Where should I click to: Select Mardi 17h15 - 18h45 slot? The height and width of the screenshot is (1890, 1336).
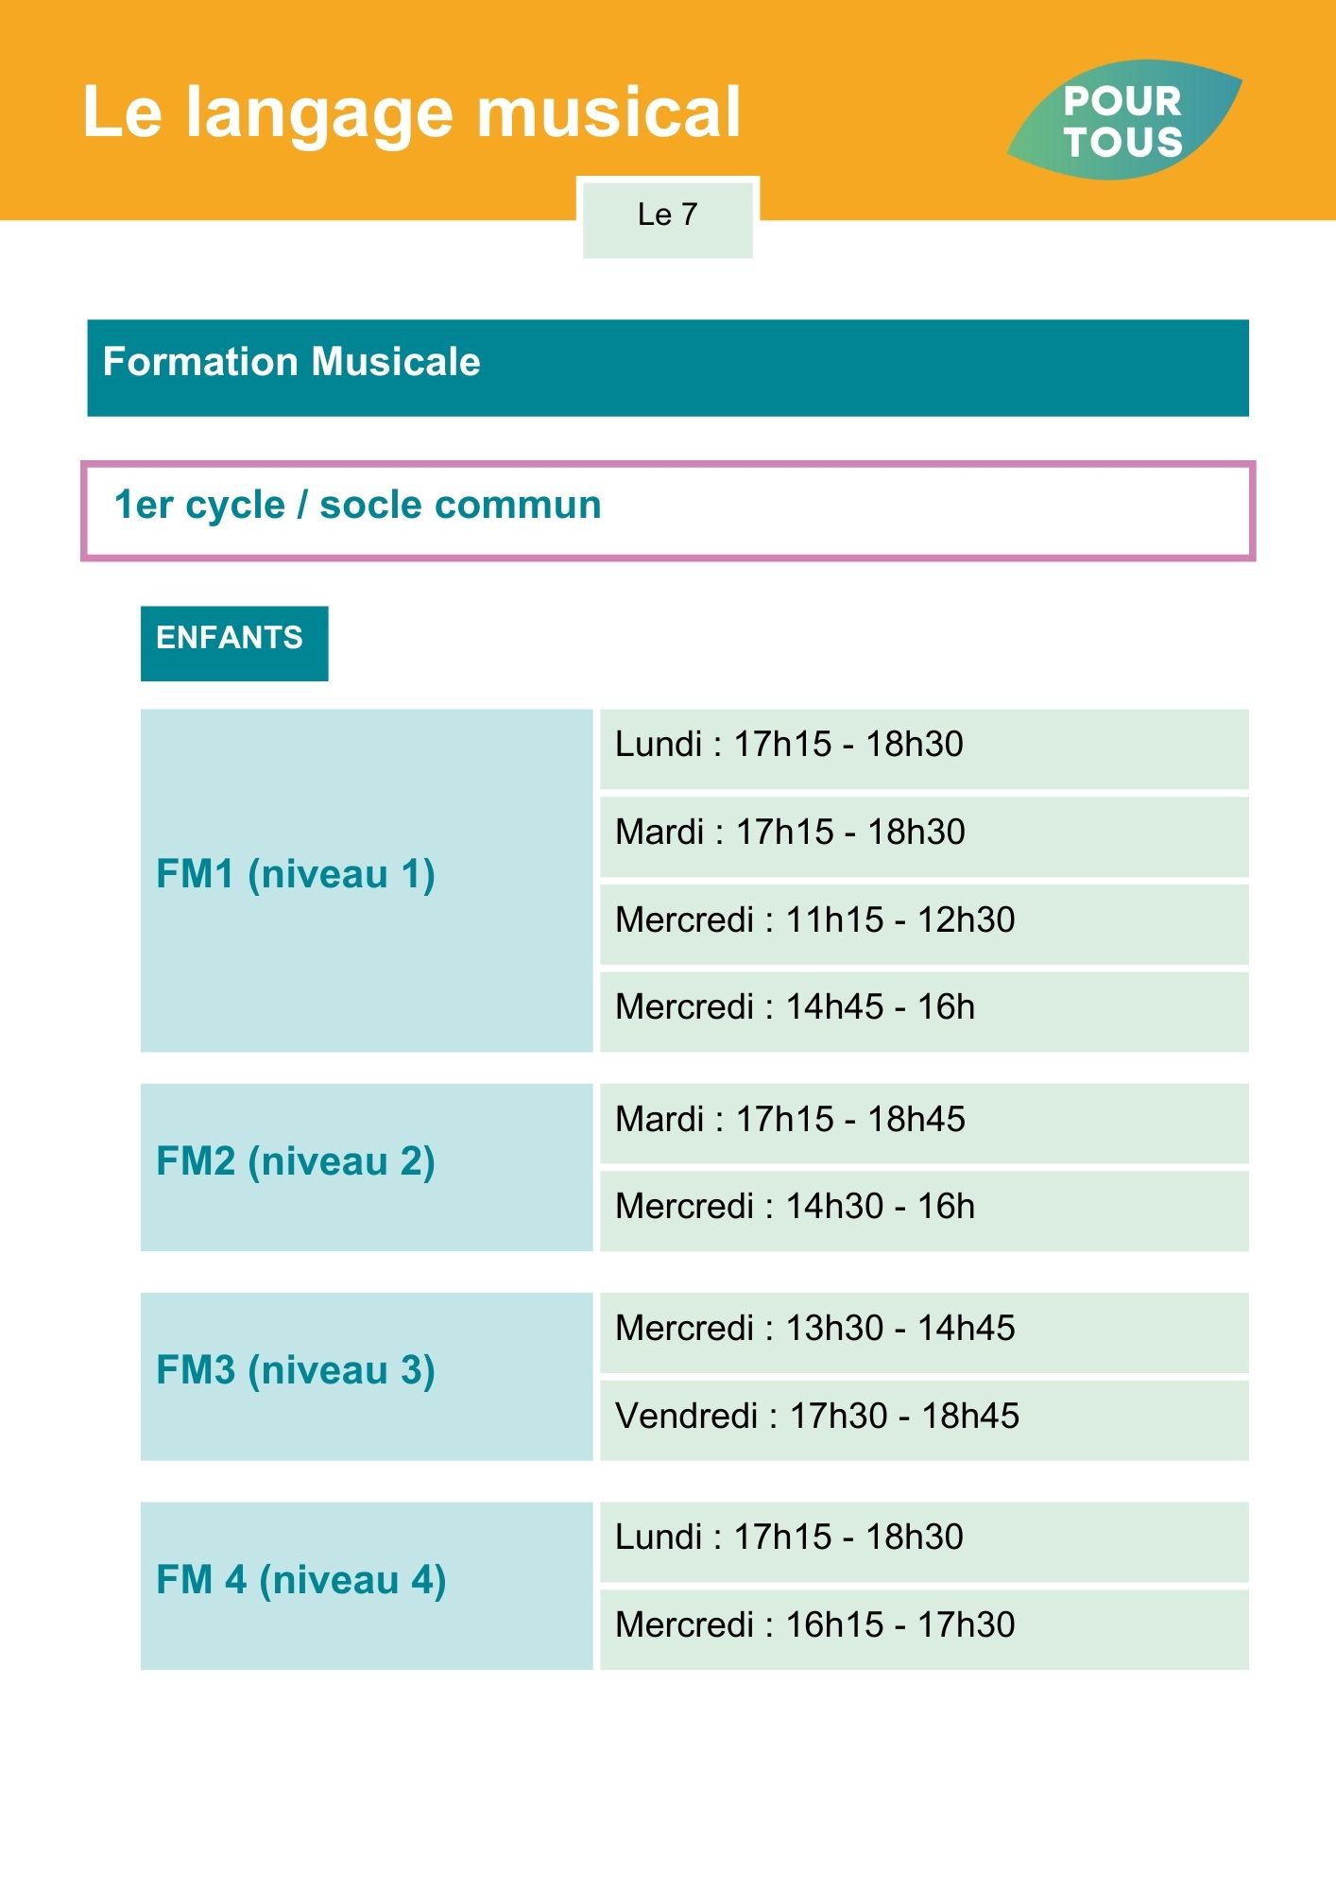[924, 1123]
